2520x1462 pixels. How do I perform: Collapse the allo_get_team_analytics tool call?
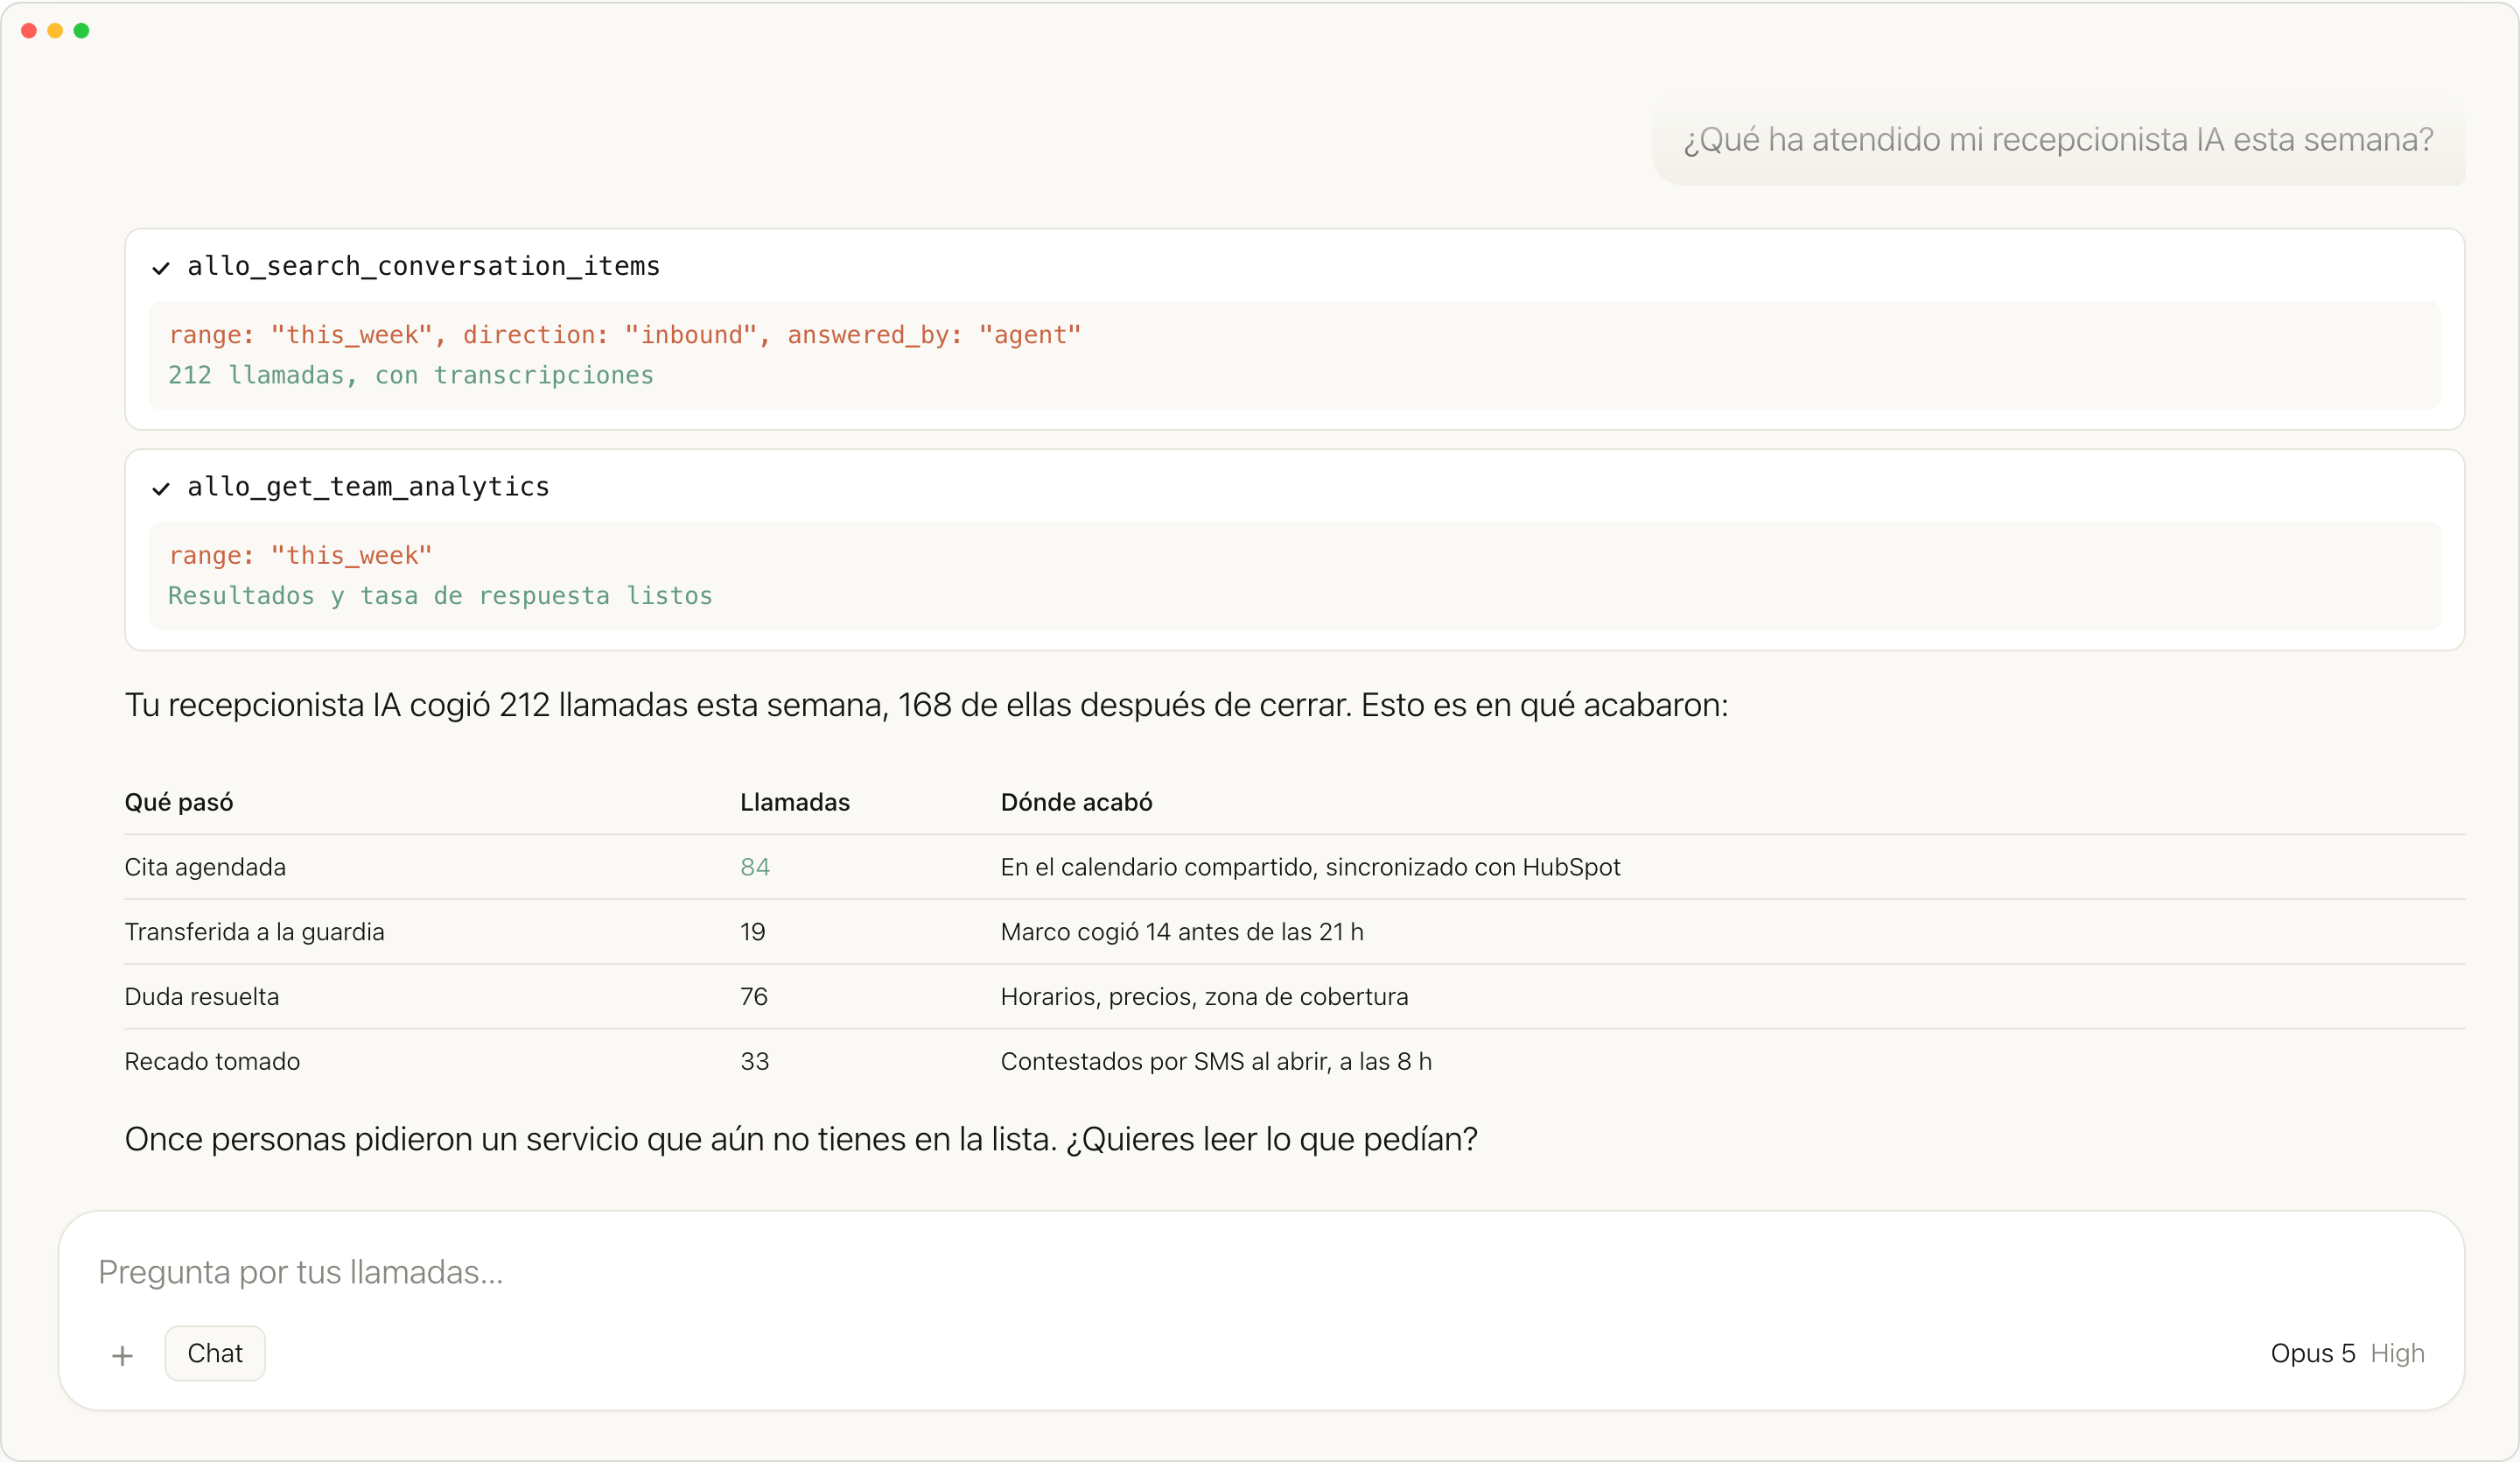coord(368,487)
